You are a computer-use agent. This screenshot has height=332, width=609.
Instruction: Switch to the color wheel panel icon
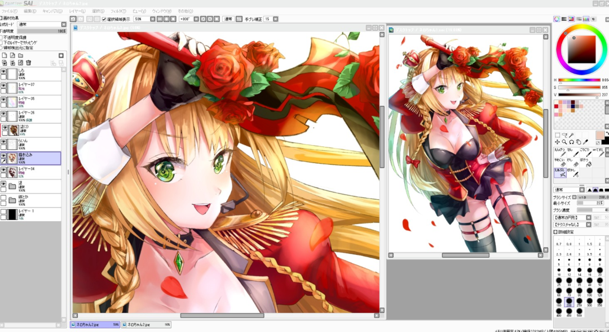[x=557, y=19]
